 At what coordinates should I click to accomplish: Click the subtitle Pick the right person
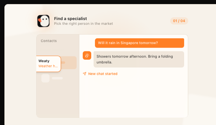click(83, 23)
